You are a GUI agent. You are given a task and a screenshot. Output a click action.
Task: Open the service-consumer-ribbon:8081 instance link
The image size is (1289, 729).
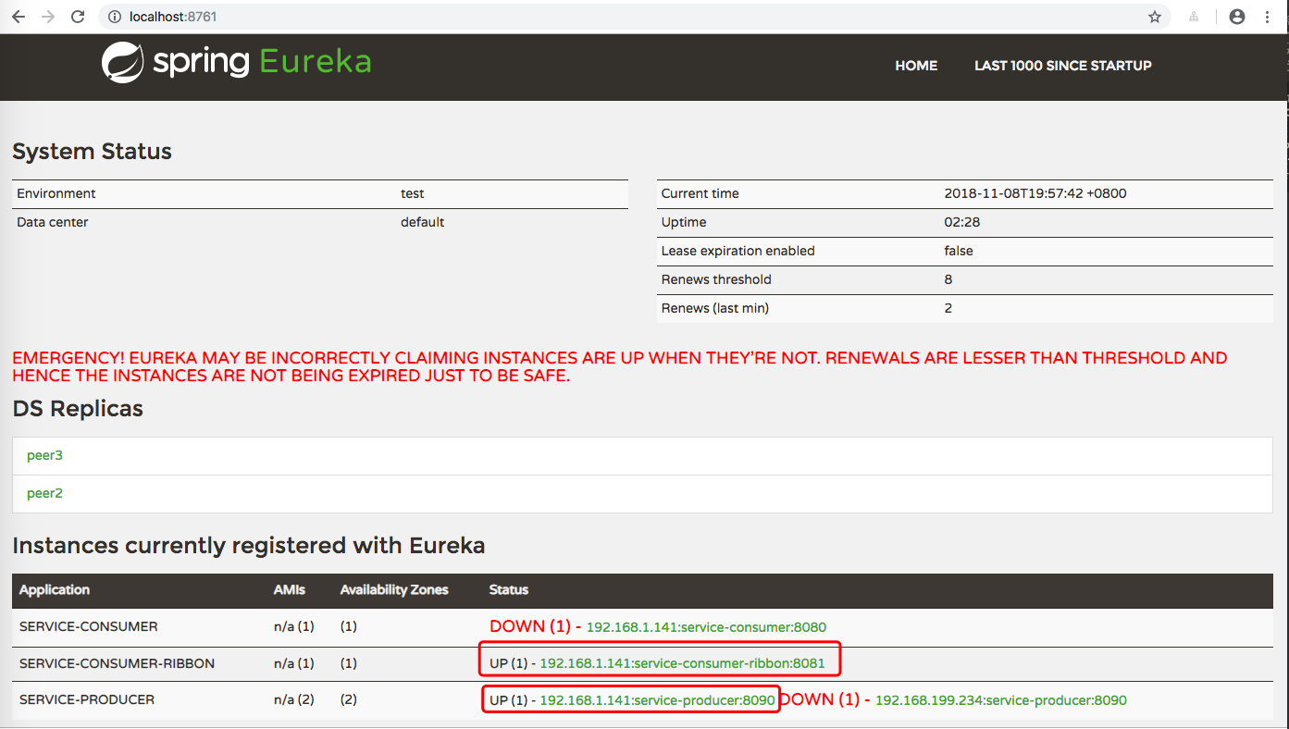tap(682, 663)
